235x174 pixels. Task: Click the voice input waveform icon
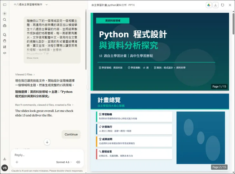click(78, 162)
